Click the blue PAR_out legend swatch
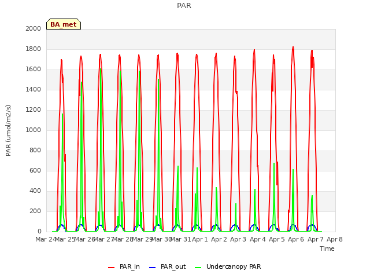This screenshot has height=278, width=370. (153, 268)
